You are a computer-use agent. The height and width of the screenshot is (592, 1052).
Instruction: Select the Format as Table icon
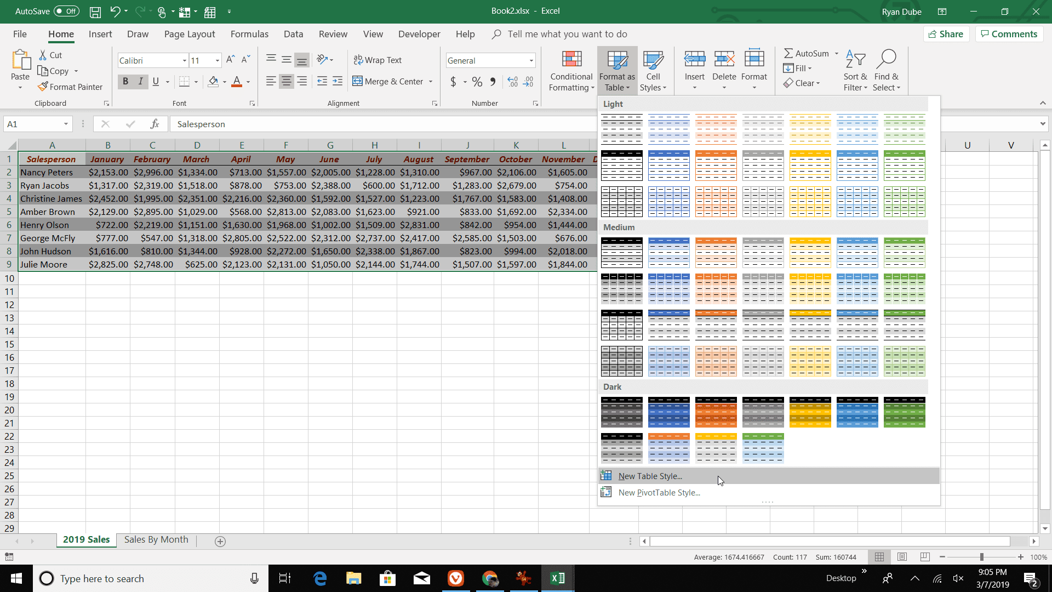[x=616, y=70]
